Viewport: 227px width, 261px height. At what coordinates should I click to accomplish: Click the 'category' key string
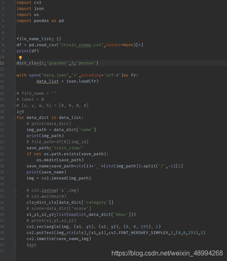pos(96,203)
